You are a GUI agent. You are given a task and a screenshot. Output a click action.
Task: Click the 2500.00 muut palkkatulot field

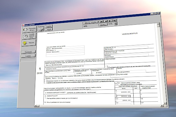click(x=124, y=100)
